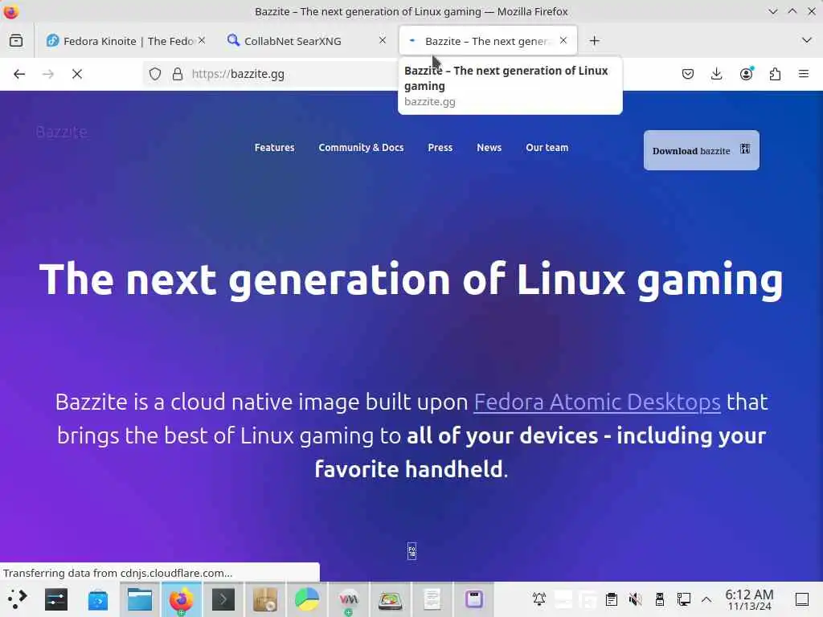Open the Konsole terminal
The width and height of the screenshot is (823, 617).
pyautogui.click(x=223, y=599)
